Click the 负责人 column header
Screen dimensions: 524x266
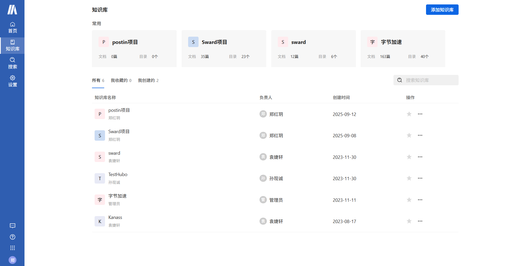(x=266, y=98)
